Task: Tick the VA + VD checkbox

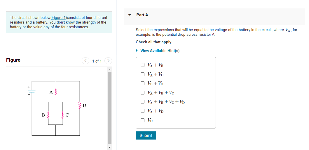Action: (142, 111)
